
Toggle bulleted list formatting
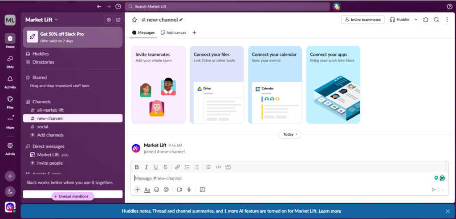coord(196,167)
